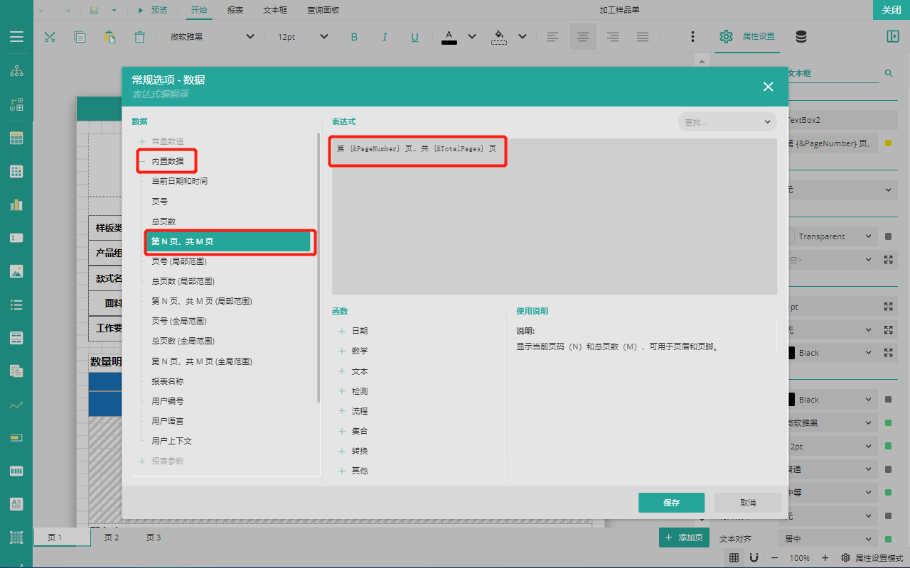This screenshot has height=568, width=910.
Task: Click the search icon in properties panel
Action: (888, 73)
